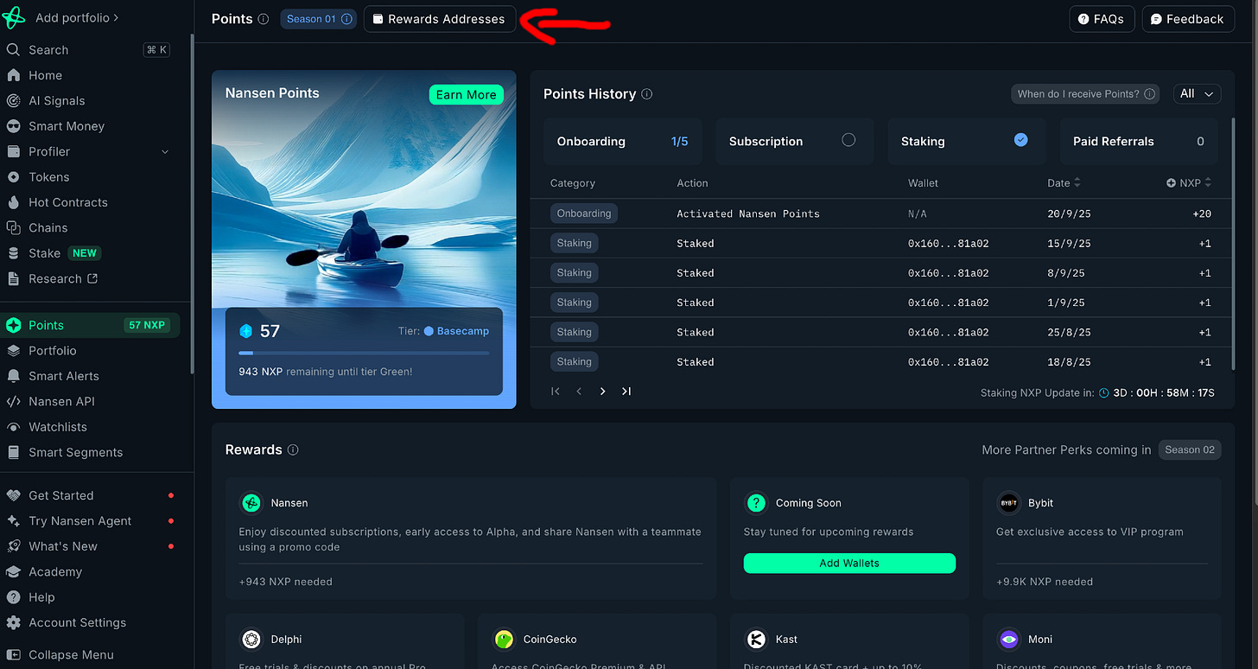Viewport: 1258px width, 669px height.
Task: Click the What's New rocket icon
Action: point(13,546)
